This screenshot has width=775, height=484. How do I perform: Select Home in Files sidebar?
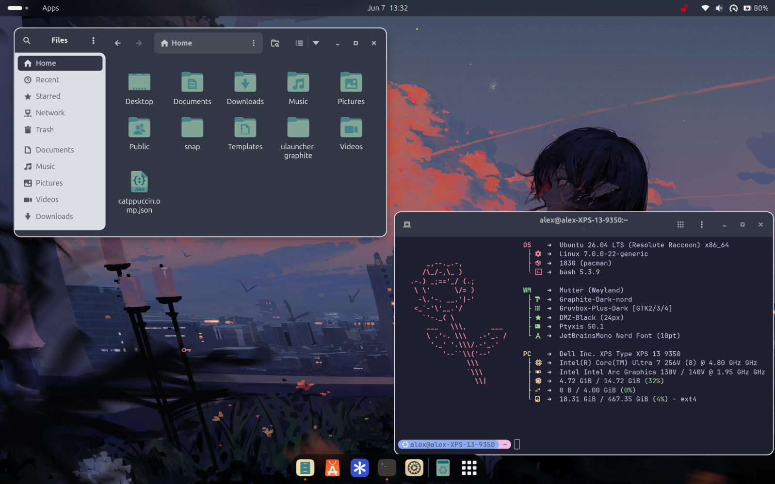[x=60, y=63]
